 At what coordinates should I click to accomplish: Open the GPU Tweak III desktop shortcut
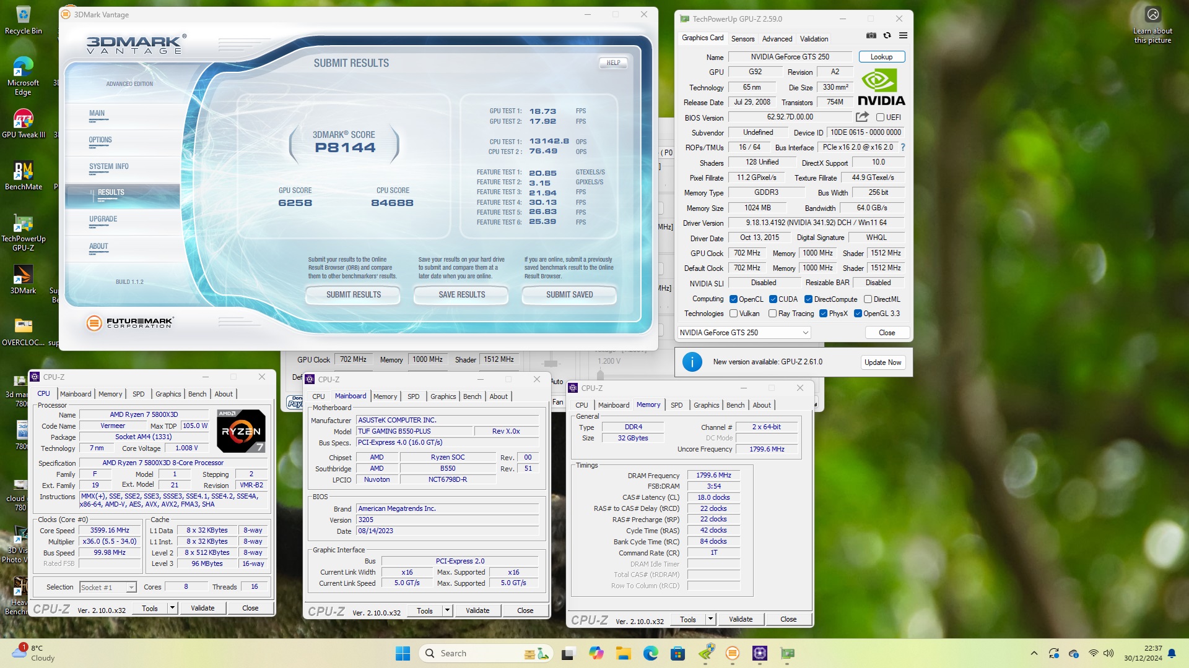23,124
